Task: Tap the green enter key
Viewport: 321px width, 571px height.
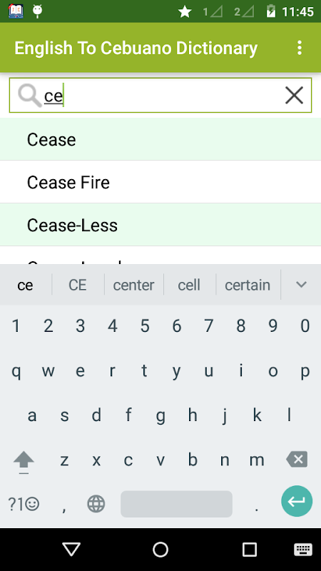Action: (x=297, y=501)
